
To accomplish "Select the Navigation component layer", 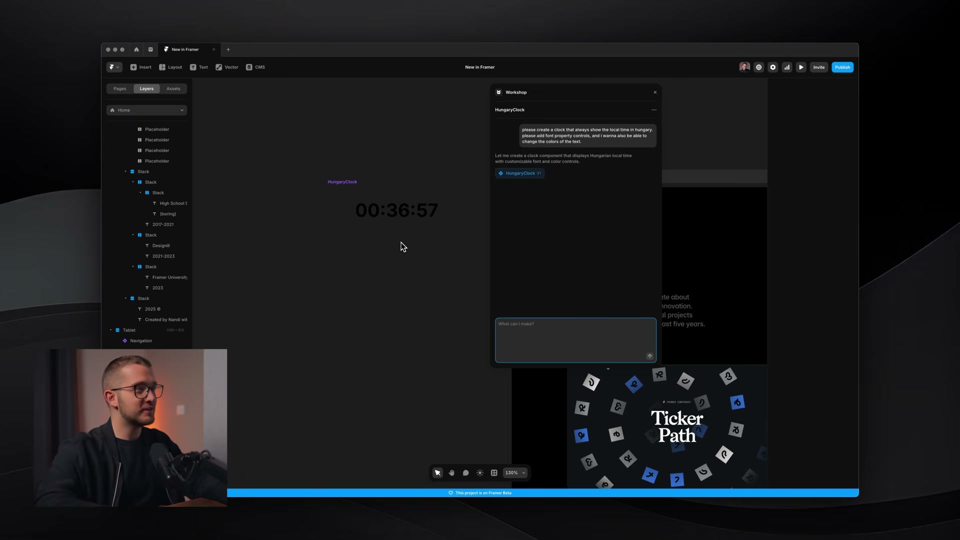I will (141, 341).
